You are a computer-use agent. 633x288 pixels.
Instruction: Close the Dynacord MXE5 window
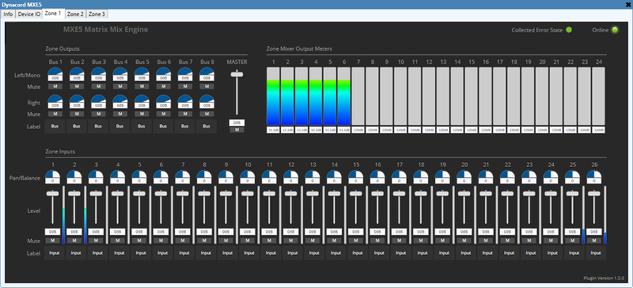[628, 4]
